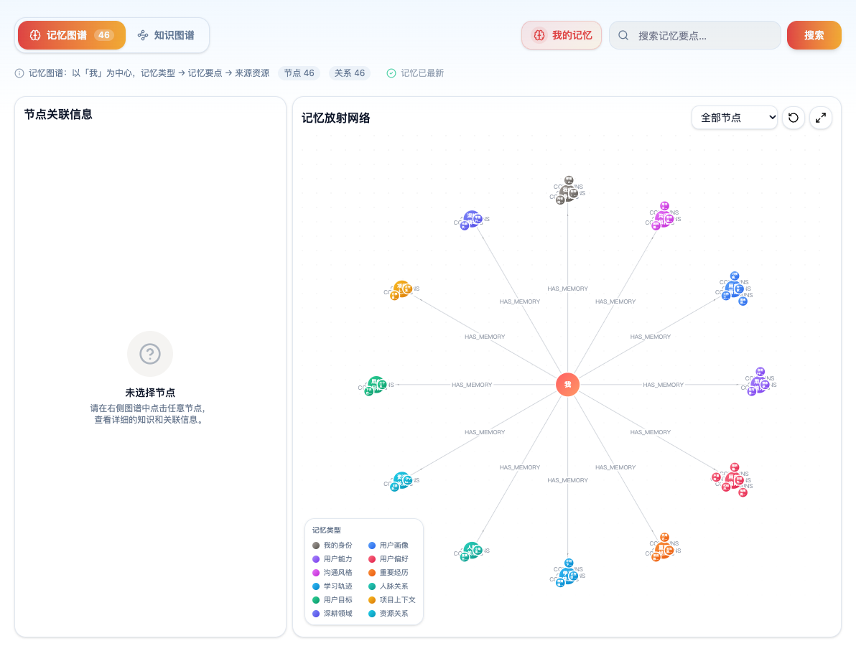Select the teal 人脉关系 node cluster
This screenshot has height=646, width=856.
(471, 551)
